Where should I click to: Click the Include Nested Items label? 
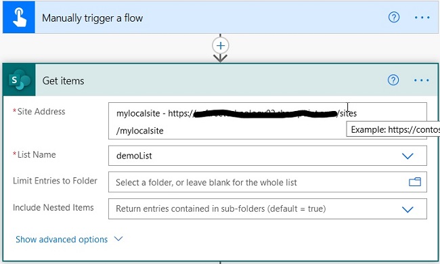pyautogui.click(x=53, y=207)
